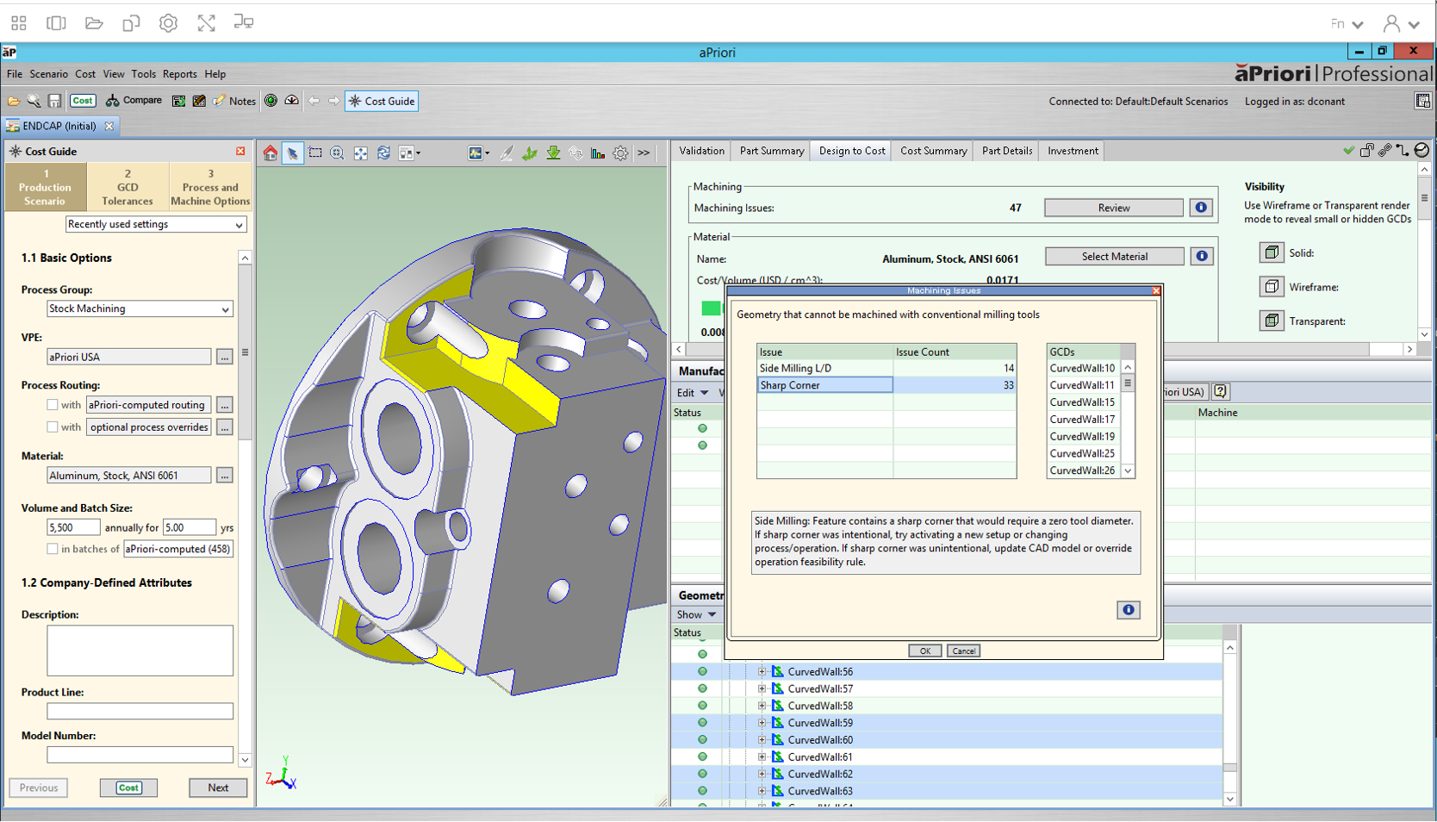The height and width of the screenshot is (822, 1437).
Task: Switch to the Cost Summary tab
Action: pos(933,151)
